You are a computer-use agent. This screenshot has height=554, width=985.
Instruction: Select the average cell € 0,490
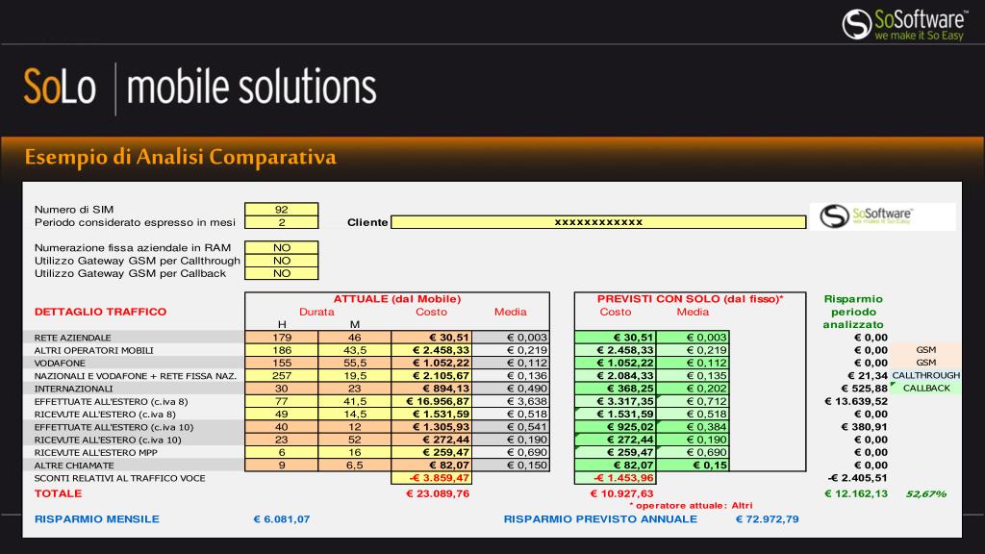pos(511,389)
